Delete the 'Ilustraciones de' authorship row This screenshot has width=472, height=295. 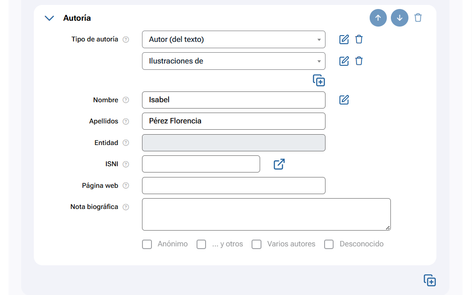point(359,61)
